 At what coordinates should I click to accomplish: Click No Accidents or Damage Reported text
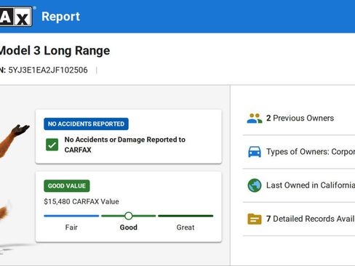(x=125, y=145)
